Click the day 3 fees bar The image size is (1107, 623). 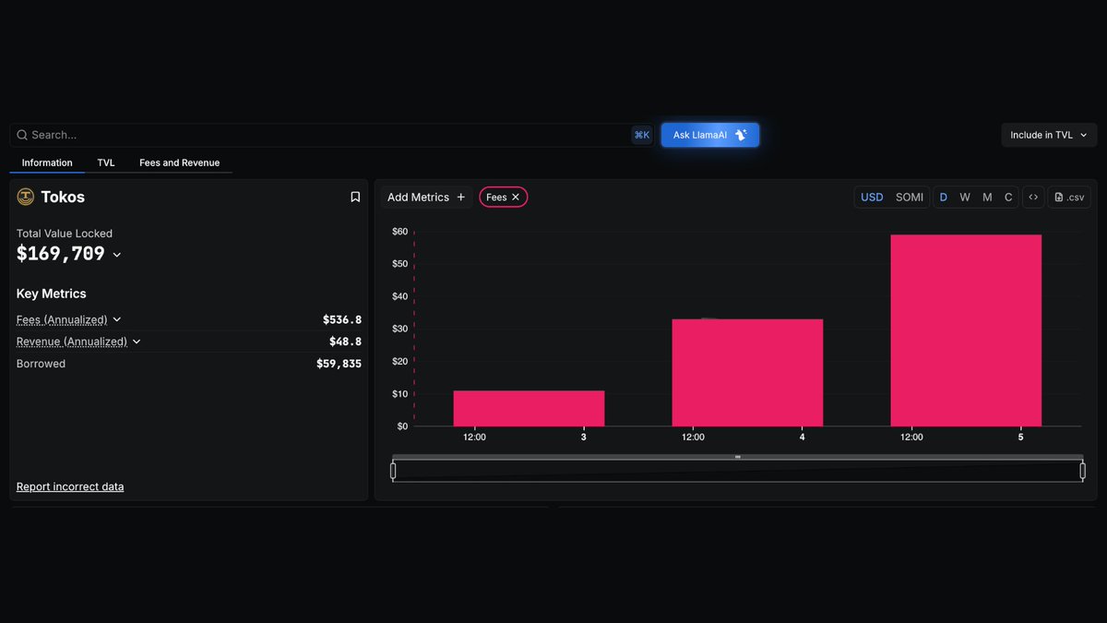coord(529,408)
